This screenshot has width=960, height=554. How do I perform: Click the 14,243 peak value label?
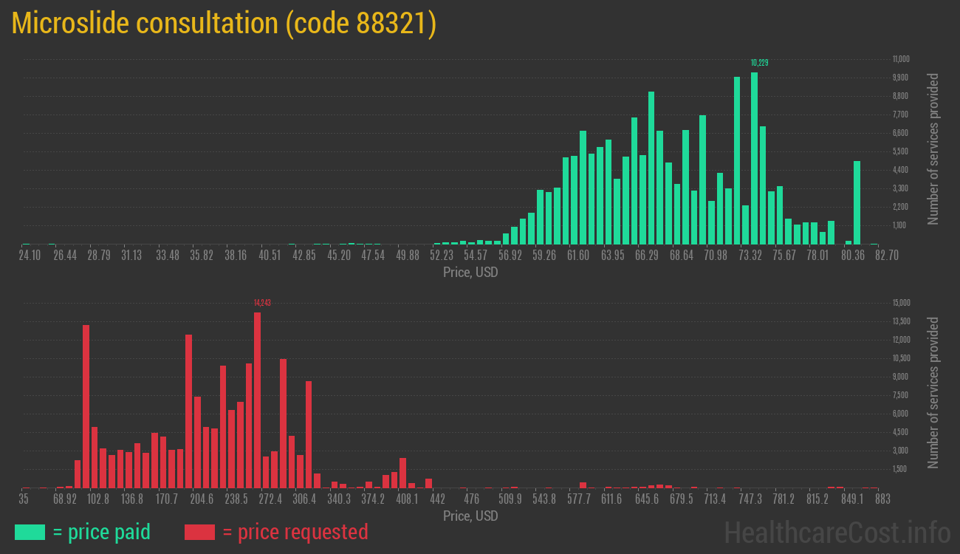(x=262, y=303)
